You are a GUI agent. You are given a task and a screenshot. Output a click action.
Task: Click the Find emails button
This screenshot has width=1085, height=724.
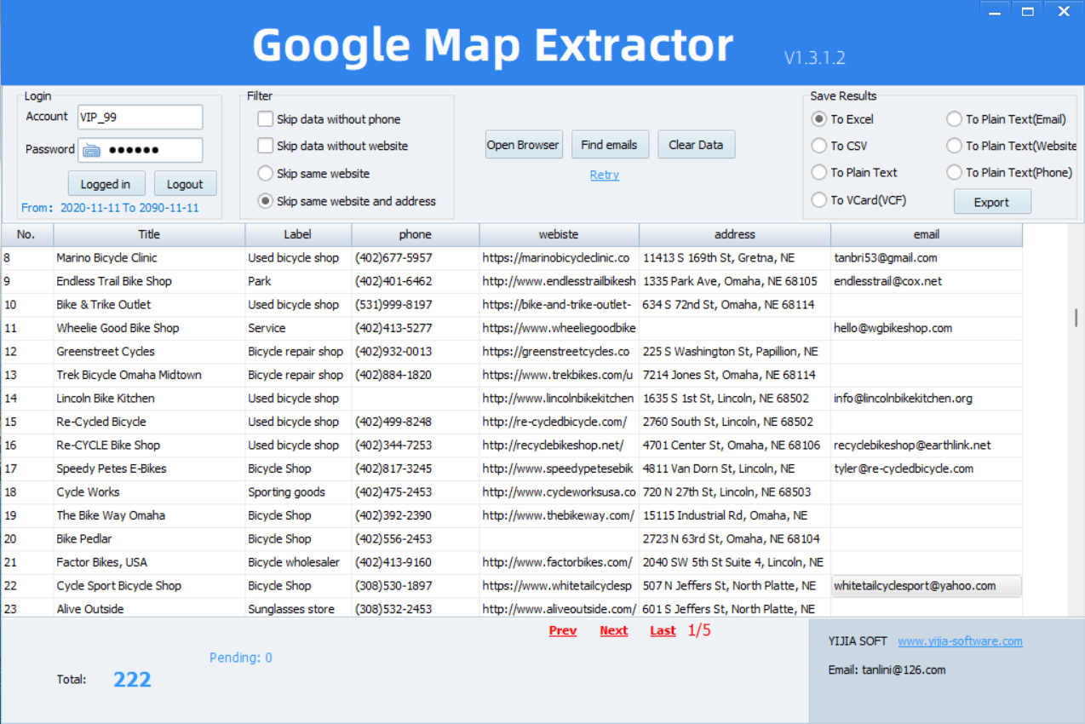[609, 145]
